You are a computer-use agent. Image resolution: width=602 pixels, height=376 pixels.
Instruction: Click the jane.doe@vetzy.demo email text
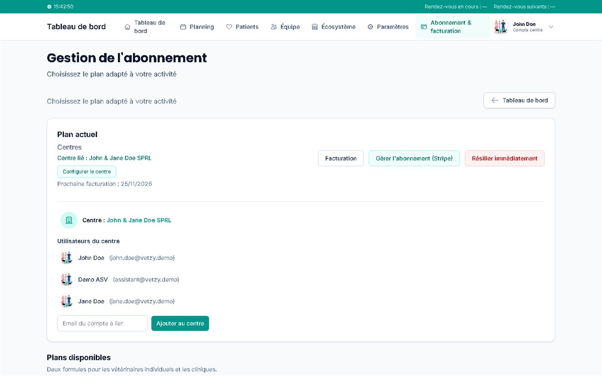tap(142, 301)
